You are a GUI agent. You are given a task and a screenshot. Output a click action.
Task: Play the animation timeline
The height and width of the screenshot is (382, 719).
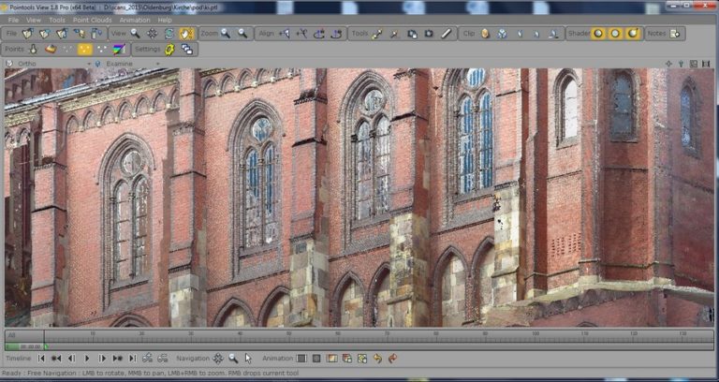pyautogui.click(x=87, y=359)
